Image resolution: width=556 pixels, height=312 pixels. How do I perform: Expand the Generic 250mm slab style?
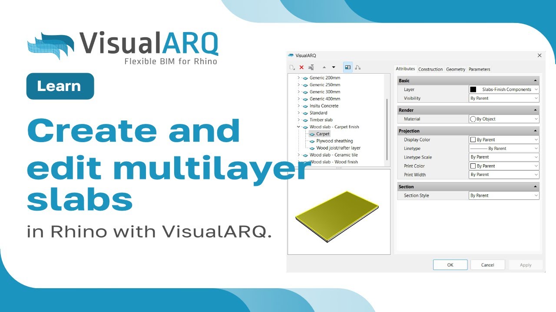pyautogui.click(x=298, y=85)
